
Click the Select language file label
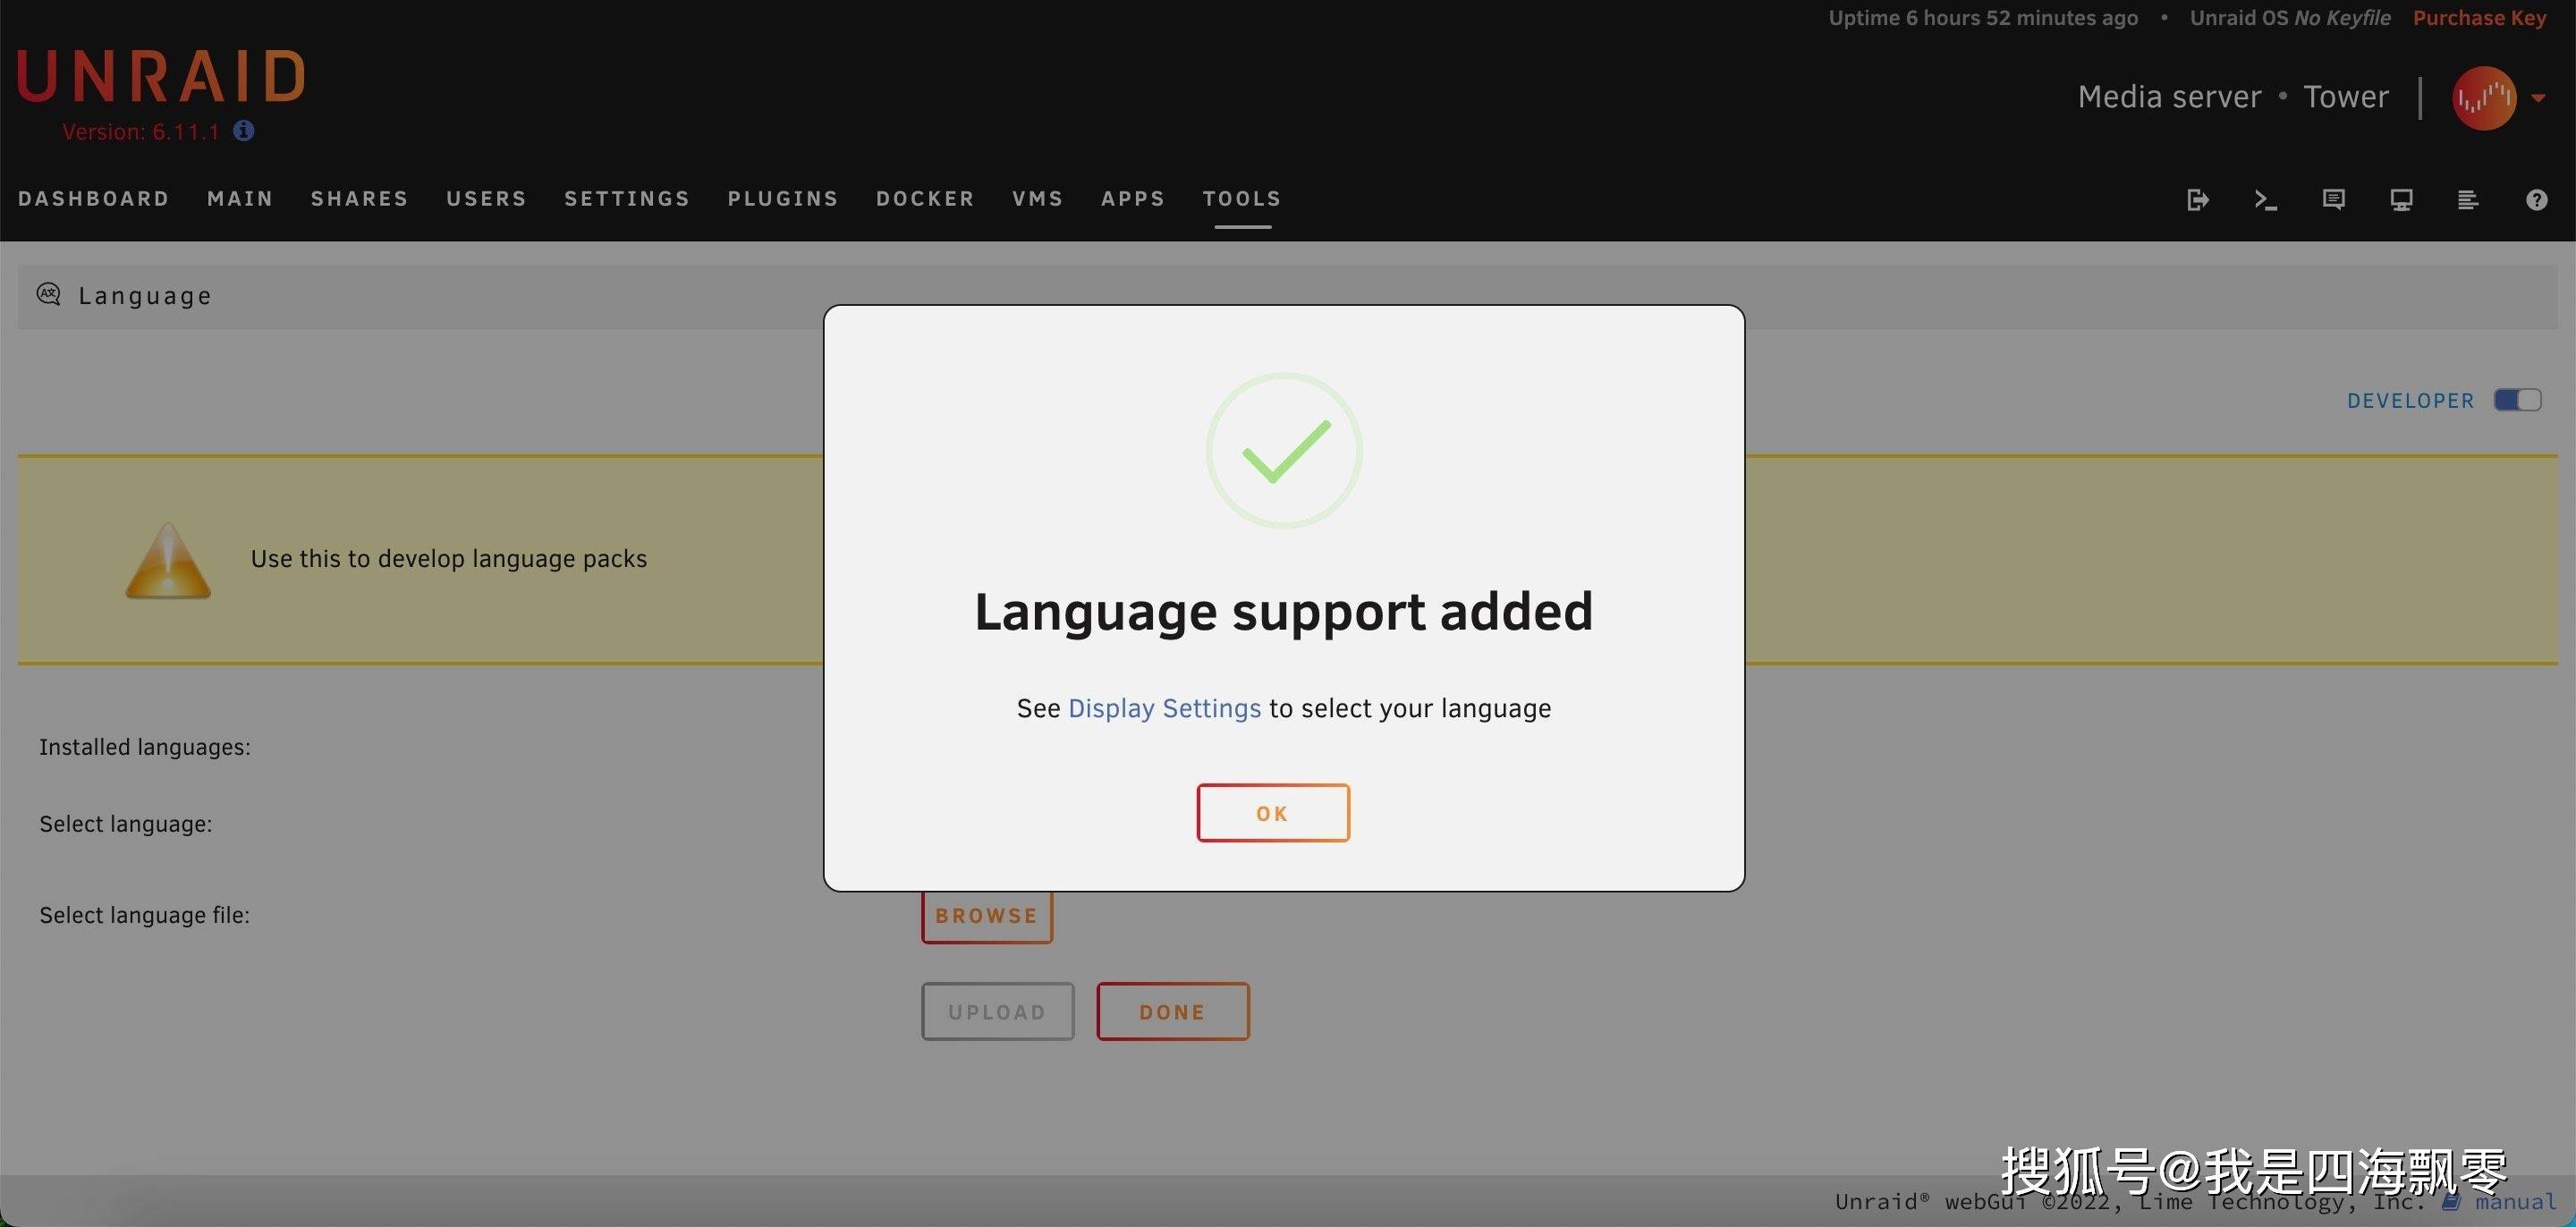click(144, 915)
